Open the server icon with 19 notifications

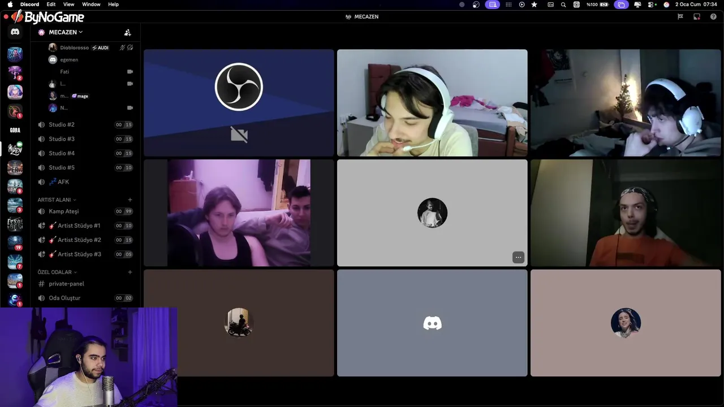[x=15, y=243]
